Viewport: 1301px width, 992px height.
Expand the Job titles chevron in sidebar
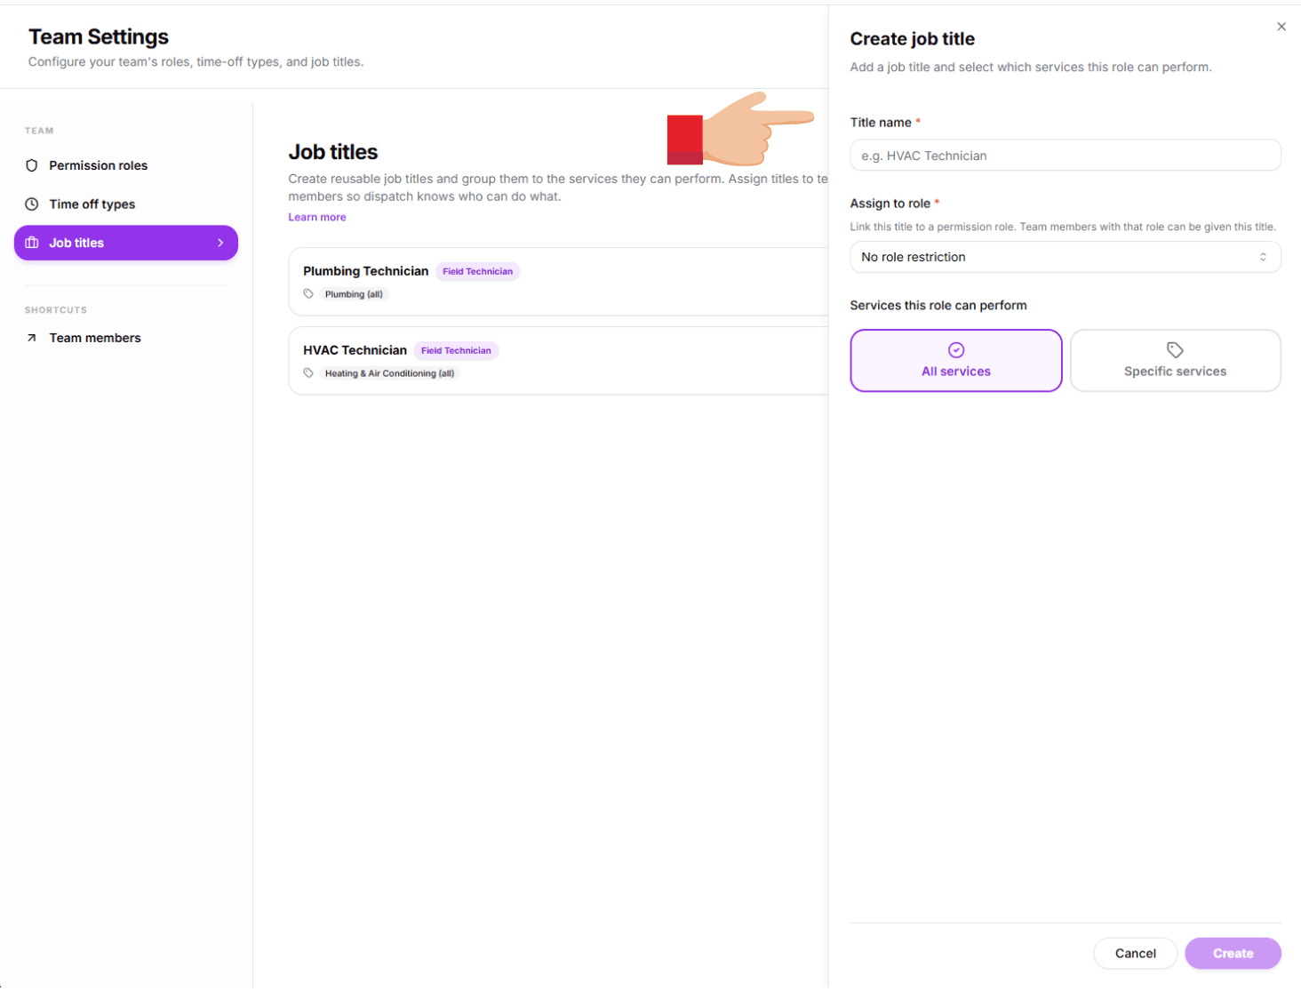(220, 243)
